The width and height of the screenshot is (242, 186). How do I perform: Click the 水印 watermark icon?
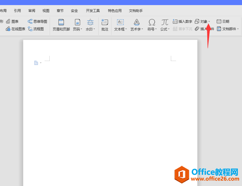pos(90,22)
